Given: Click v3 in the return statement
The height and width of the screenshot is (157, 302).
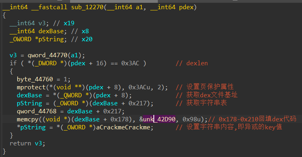Looking at the screenshot, I should pos(38,143).
